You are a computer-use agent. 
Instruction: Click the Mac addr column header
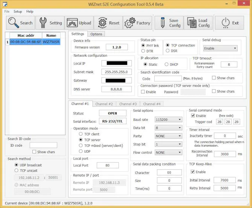(x=26, y=35)
